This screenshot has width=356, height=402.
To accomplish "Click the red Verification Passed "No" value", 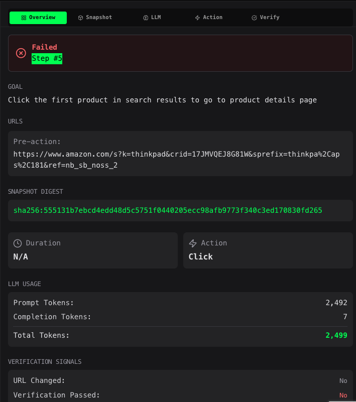I will (x=343, y=395).
